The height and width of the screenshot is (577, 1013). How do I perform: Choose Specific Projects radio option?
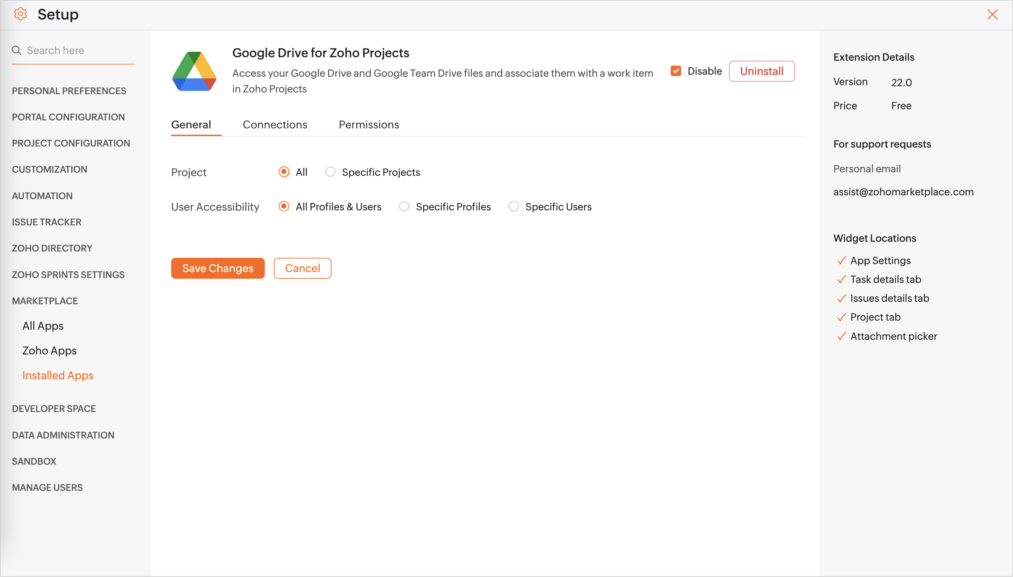[x=330, y=172]
